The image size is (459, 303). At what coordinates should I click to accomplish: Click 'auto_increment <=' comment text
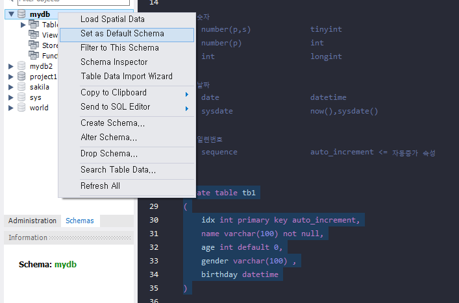click(x=349, y=152)
